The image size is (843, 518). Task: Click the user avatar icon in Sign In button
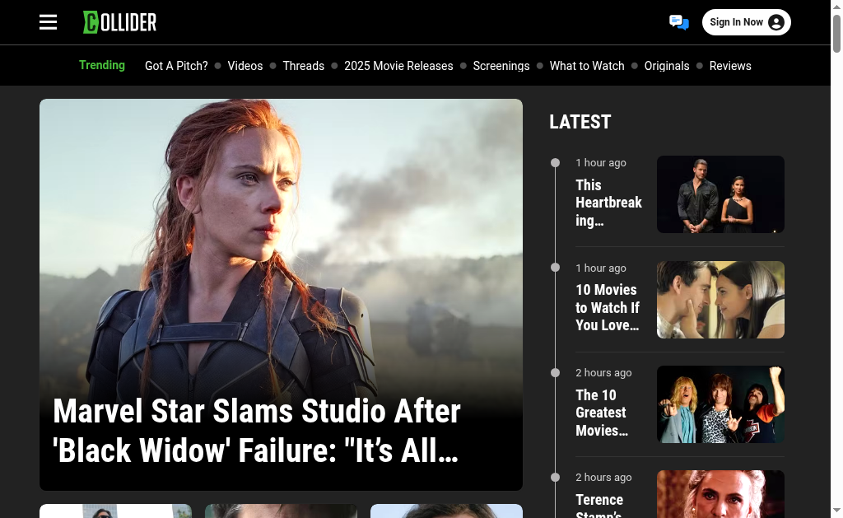775,22
